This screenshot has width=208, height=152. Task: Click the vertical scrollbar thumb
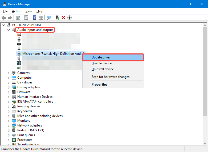(x=205, y=71)
